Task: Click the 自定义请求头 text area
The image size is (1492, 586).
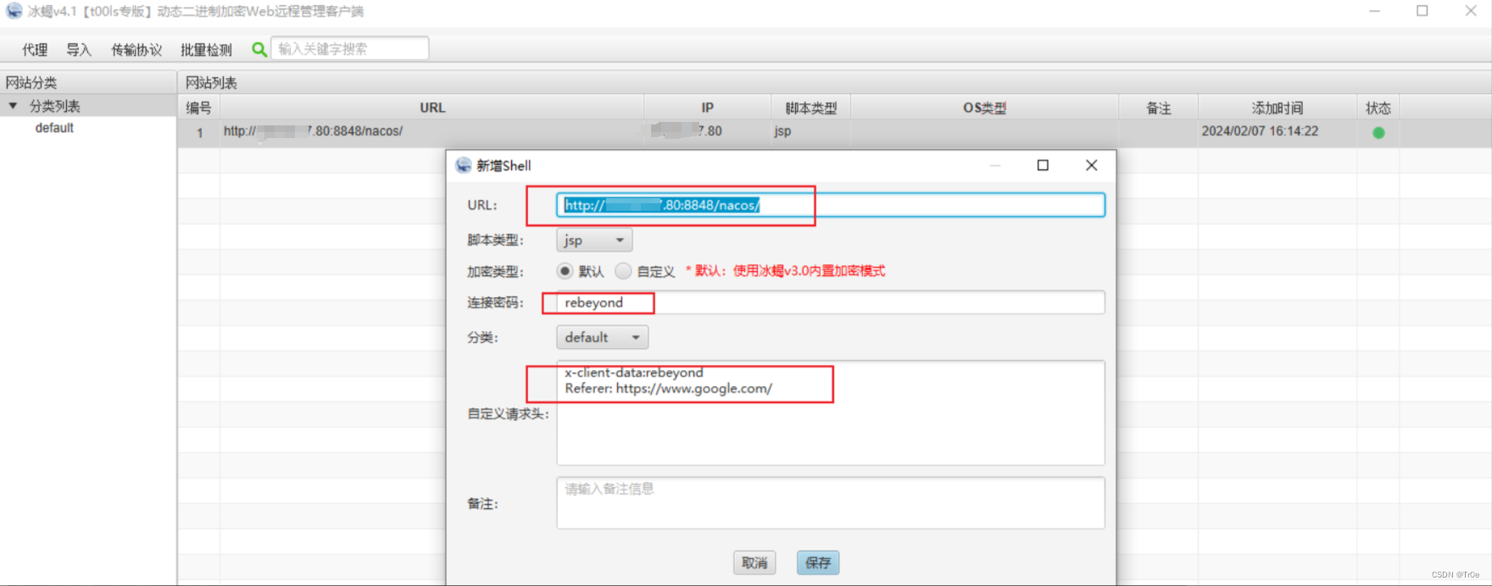Action: tap(831, 412)
